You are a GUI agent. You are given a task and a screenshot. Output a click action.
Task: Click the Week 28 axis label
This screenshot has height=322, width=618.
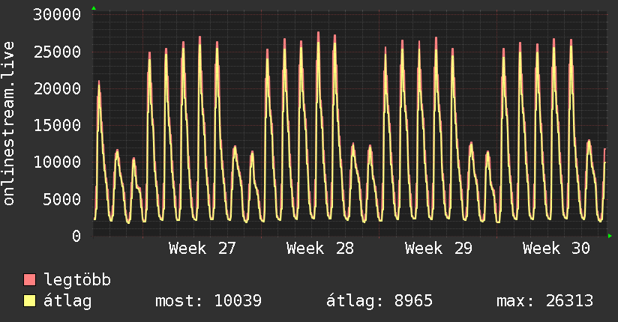pos(320,249)
